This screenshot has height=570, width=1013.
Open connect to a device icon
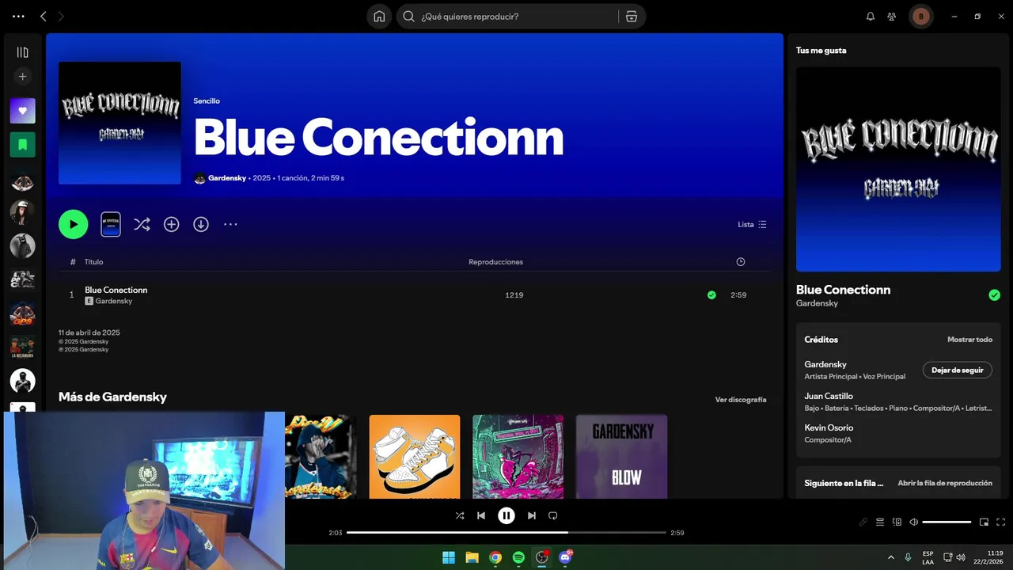897,522
